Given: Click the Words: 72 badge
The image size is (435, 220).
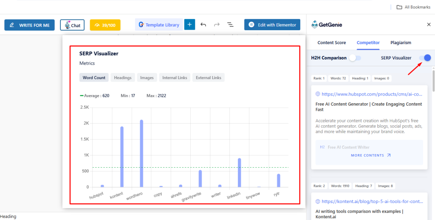Looking at the screenshot, I should (x=338, y=78).
